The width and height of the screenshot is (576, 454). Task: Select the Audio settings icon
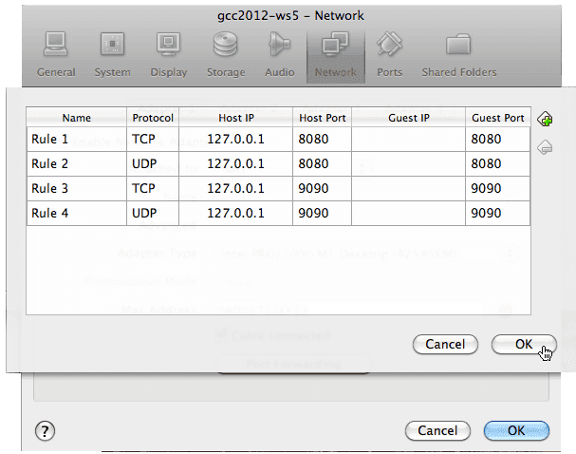(279, 54)
